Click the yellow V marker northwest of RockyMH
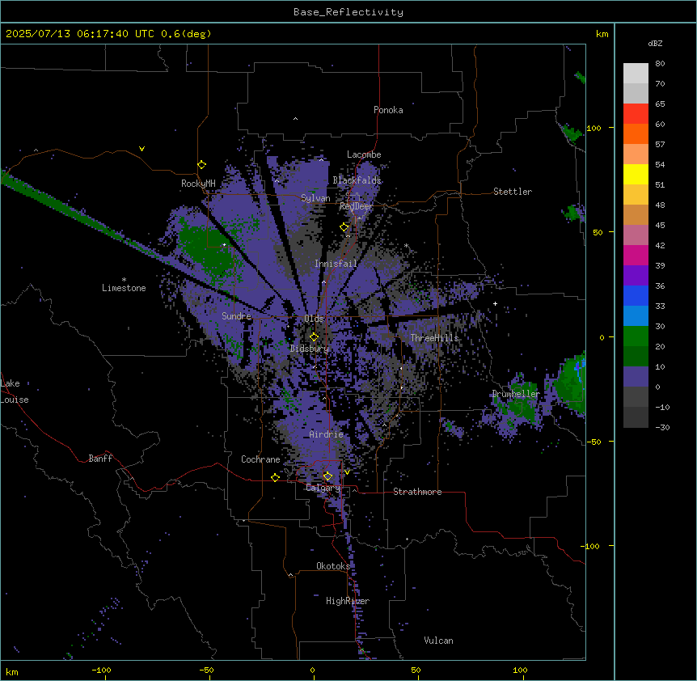The height and width of the screenshot is (681, 697). 142,149
